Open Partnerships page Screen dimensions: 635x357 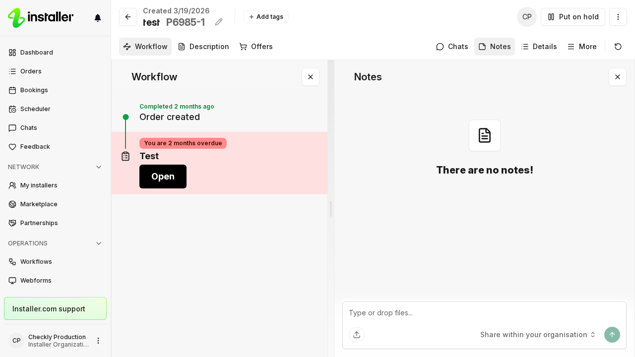point(56,223)
